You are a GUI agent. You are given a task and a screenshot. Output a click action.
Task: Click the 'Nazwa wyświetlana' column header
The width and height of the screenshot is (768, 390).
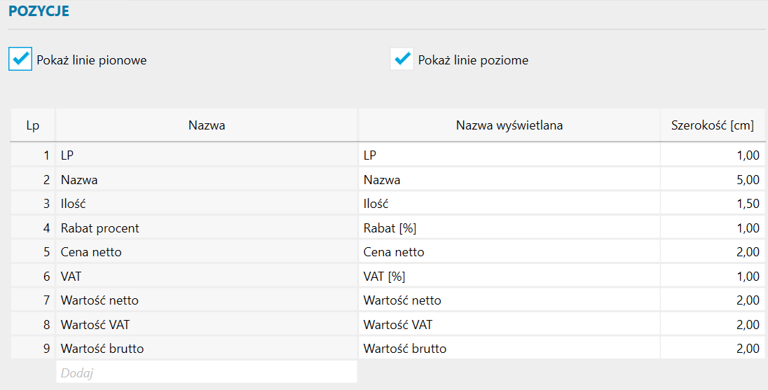pyautogui.click(x=509, y=126)
